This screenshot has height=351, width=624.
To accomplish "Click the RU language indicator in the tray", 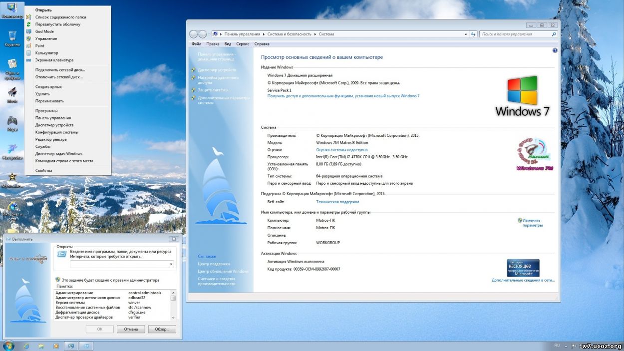I will (x=556, y=345).
